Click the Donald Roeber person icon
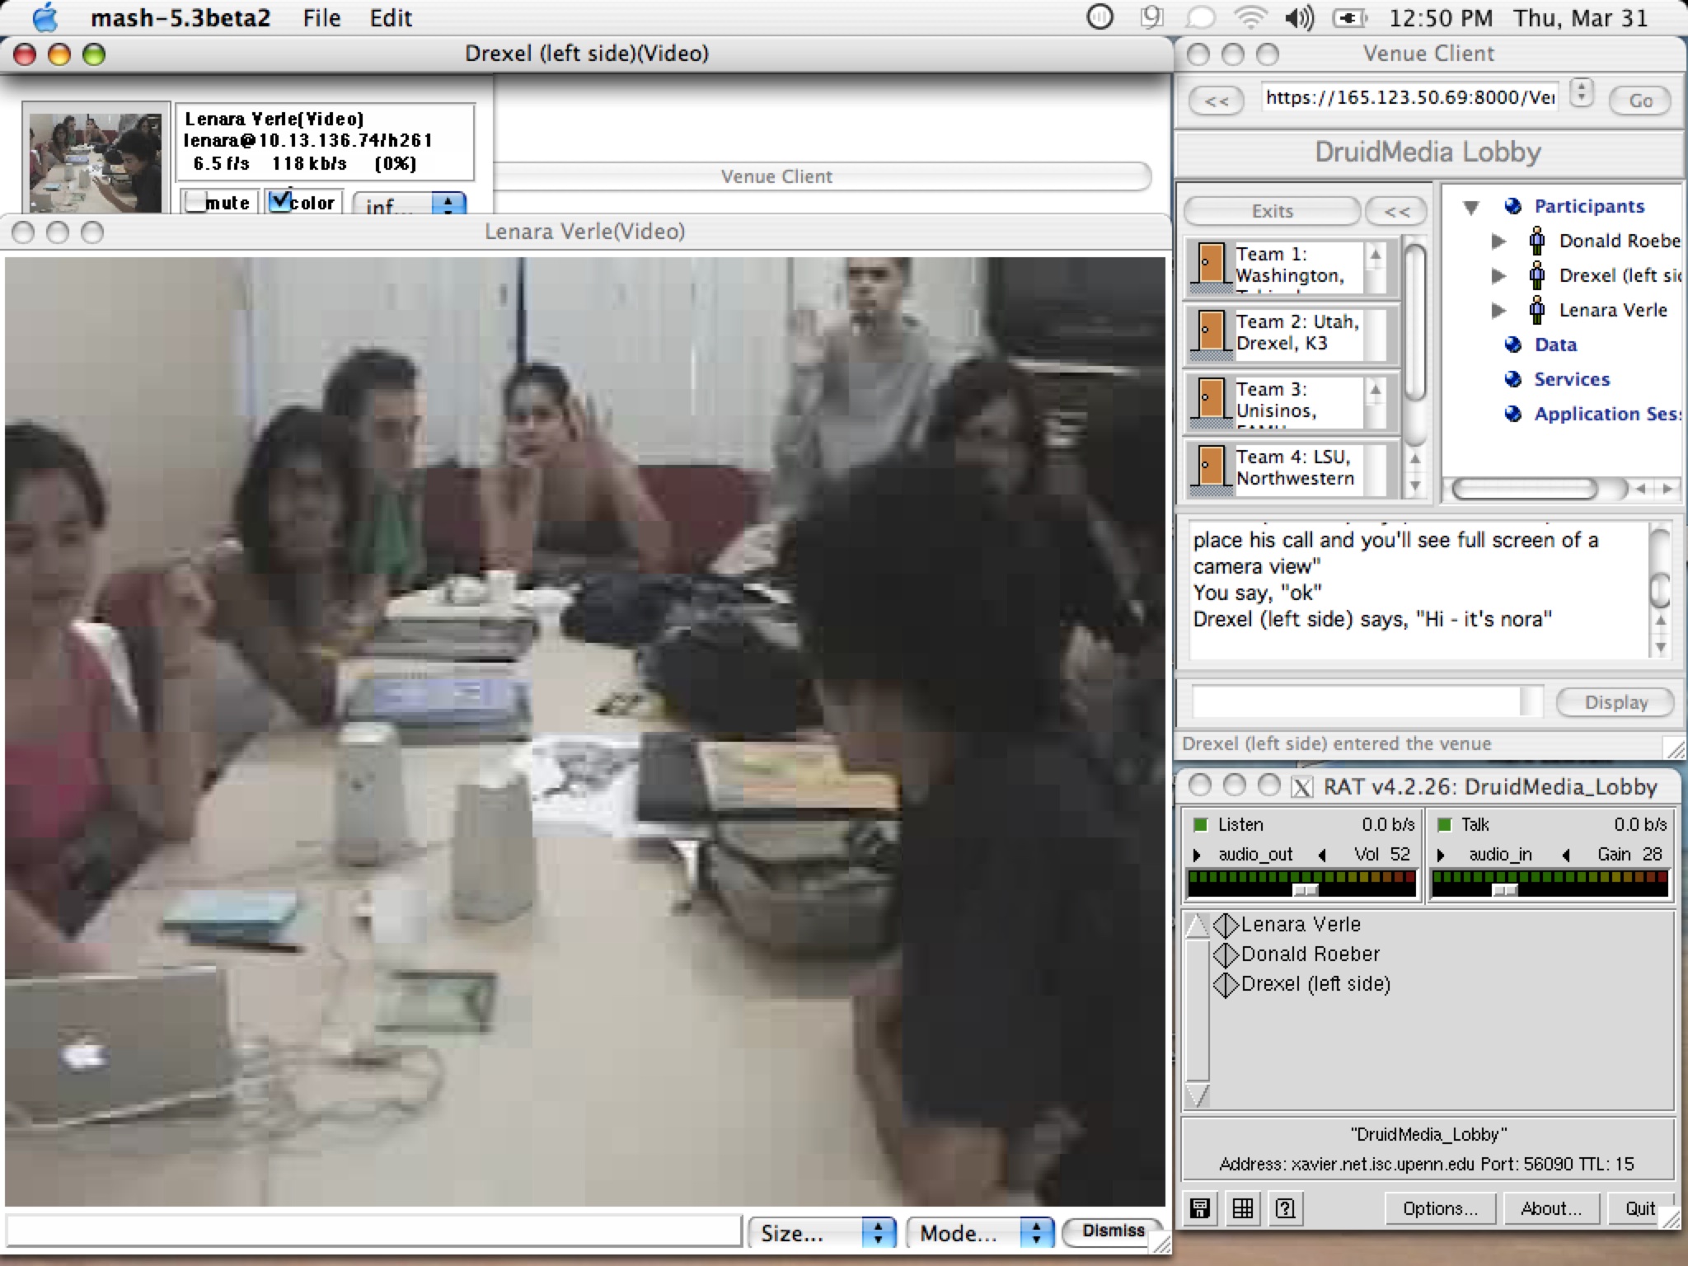1688x1266 pixels. point(1536,240)
